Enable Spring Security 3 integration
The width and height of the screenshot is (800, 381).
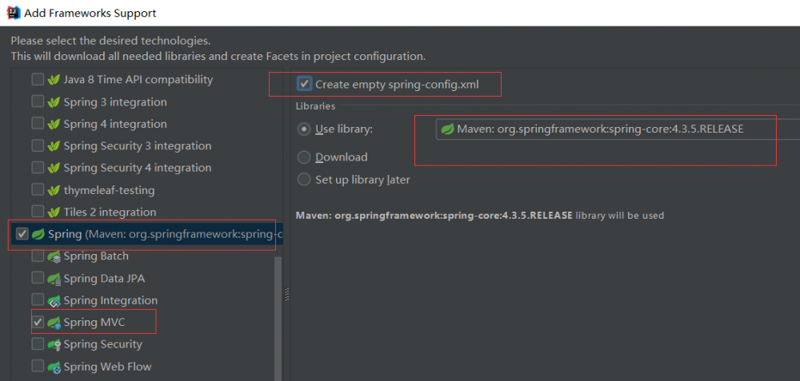click(38, 145)
